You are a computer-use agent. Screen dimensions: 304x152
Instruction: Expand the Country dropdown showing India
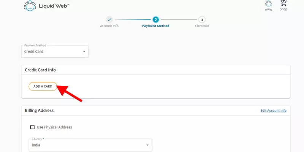(x=90, y=145)
